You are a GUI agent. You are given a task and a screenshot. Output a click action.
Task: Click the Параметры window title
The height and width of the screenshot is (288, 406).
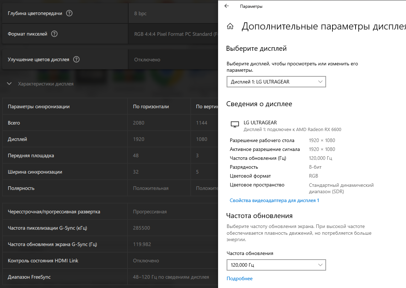pyautogui.click(x=251, y=6)
